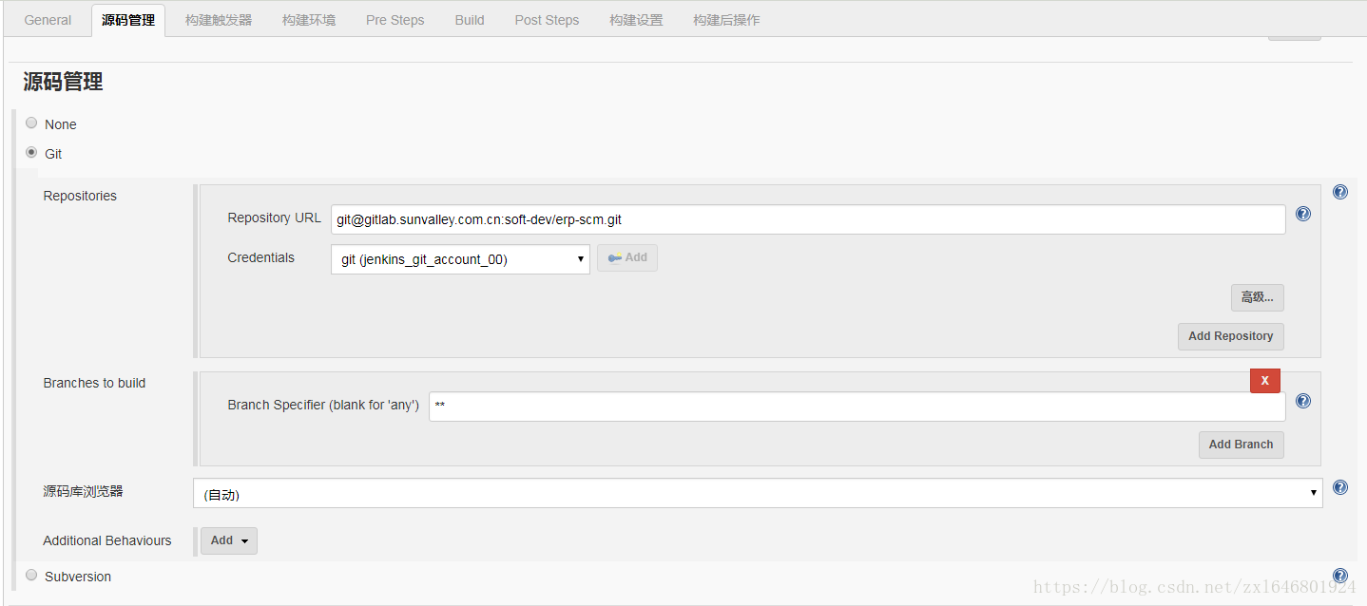Focus the Branch Specifier input field
Image resolution: width=1367 pixels, height=606 pixels.
click(x=857, y=407)
